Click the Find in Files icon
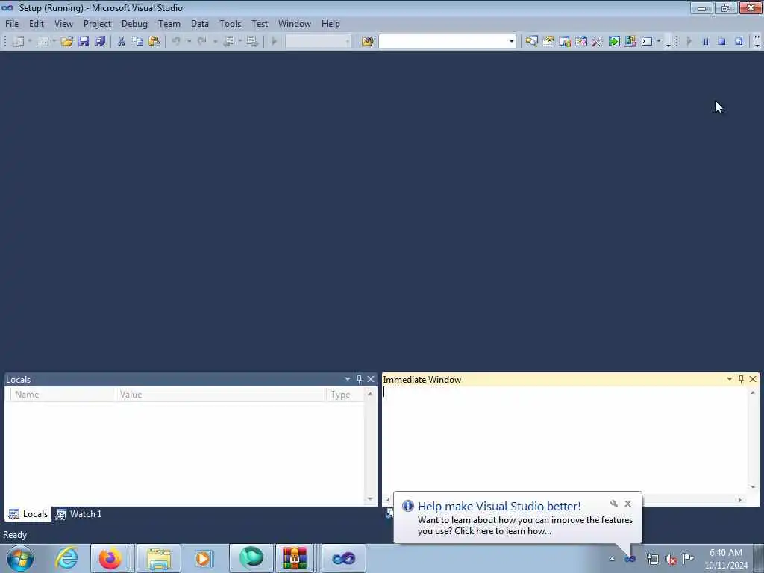The width and height of the screenshot is (764, 573). pos(367,42)
